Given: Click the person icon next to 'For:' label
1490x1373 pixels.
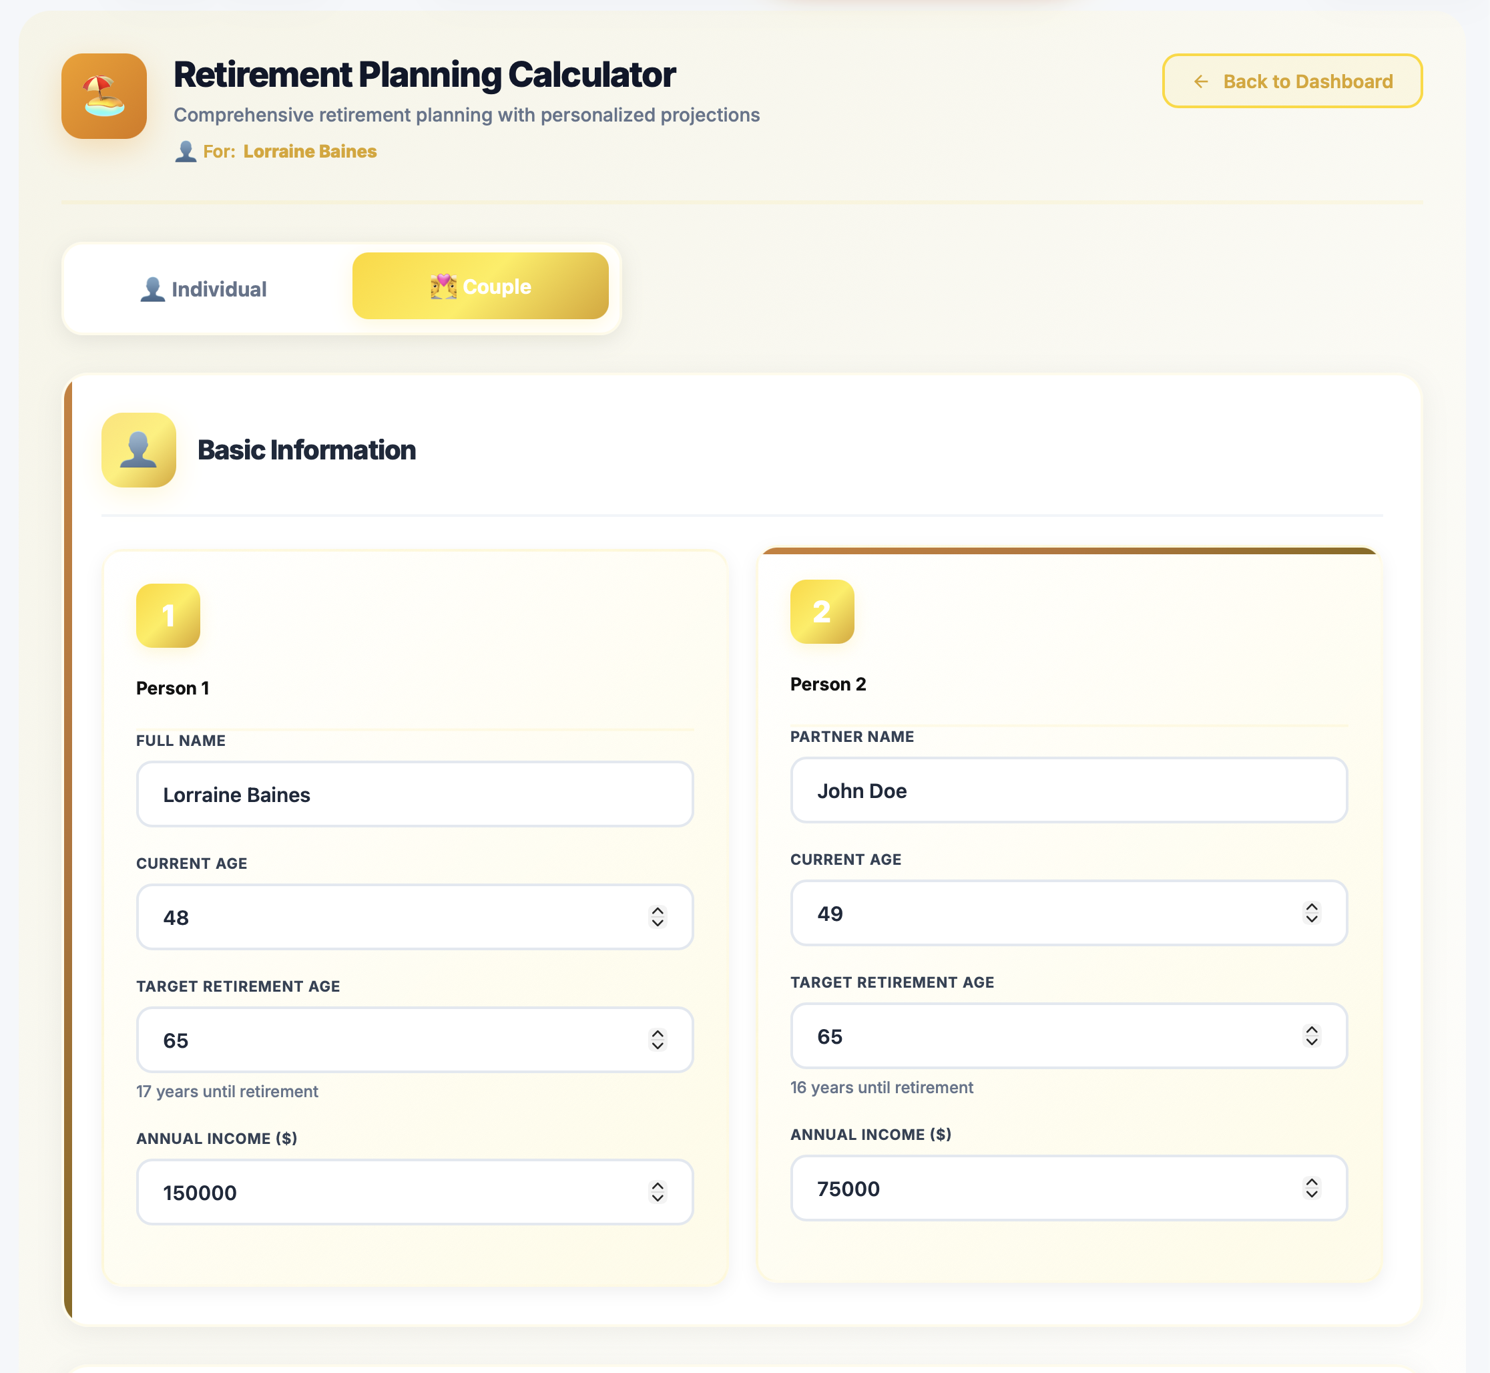Looking at the screenshot, I should pyautogui.click(x=186, y=152).
